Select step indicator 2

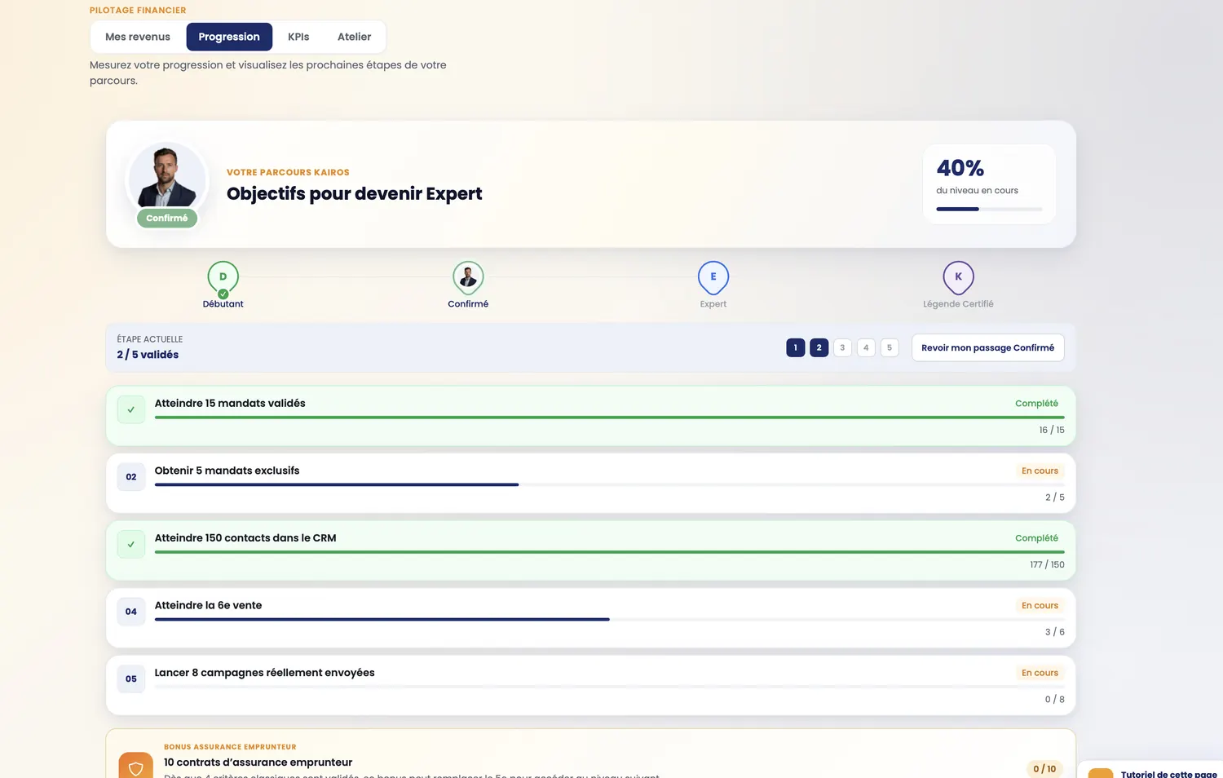point(819,347)
